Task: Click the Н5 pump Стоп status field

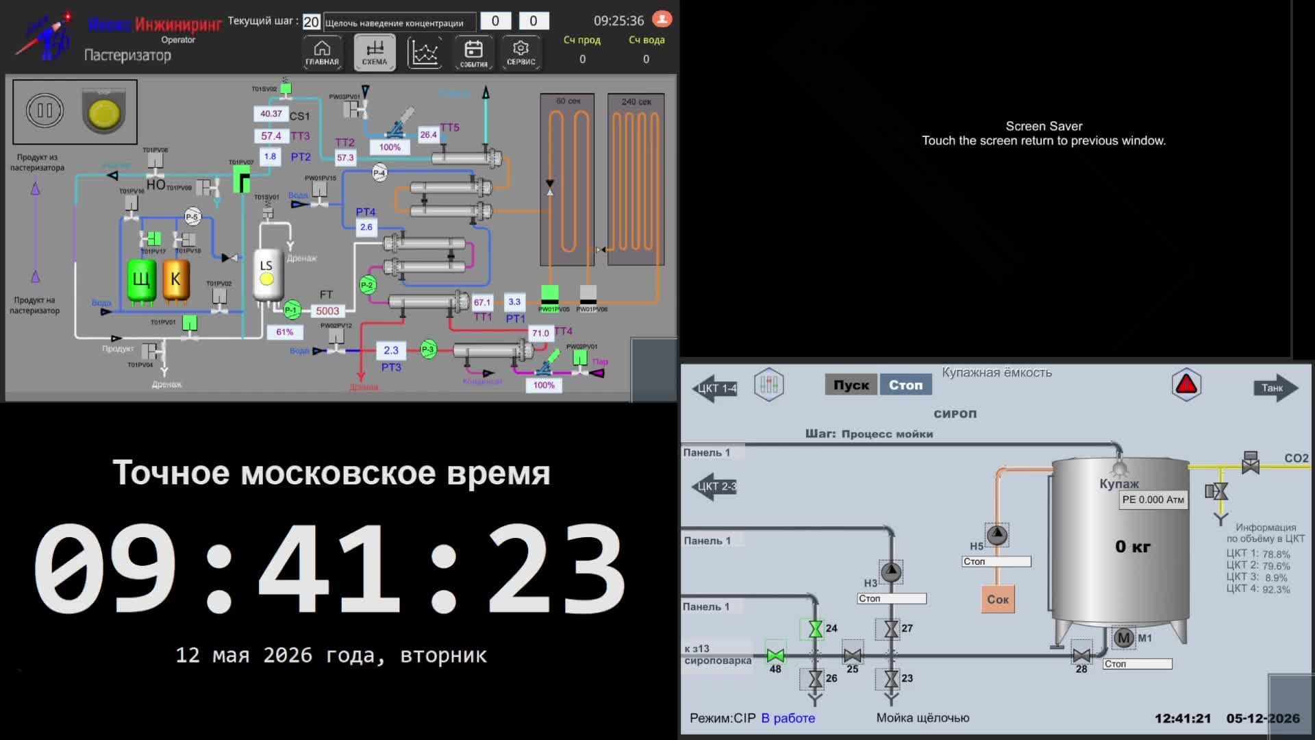Action: [997, 562]
